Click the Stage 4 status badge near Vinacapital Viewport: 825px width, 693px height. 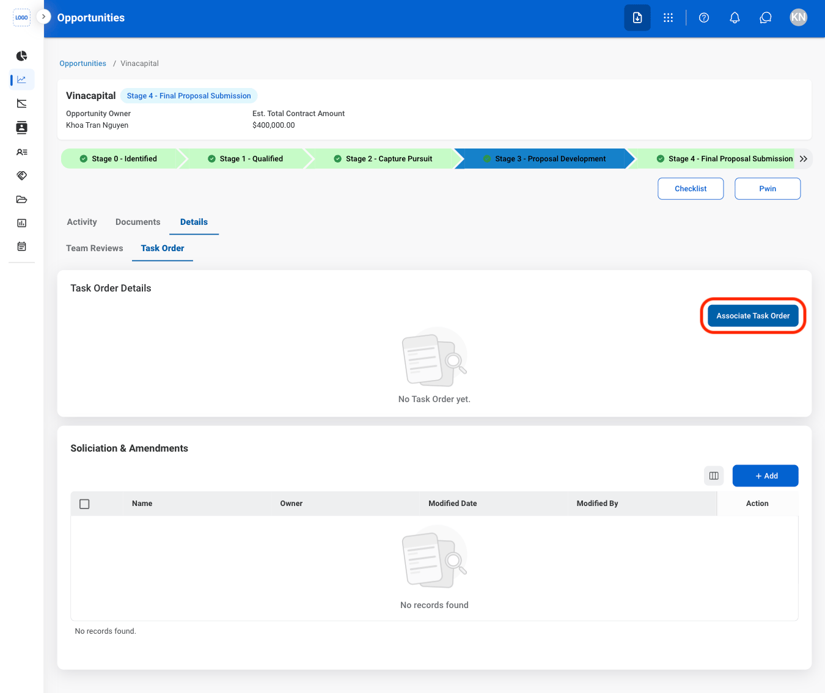click(x=189, y=96)
